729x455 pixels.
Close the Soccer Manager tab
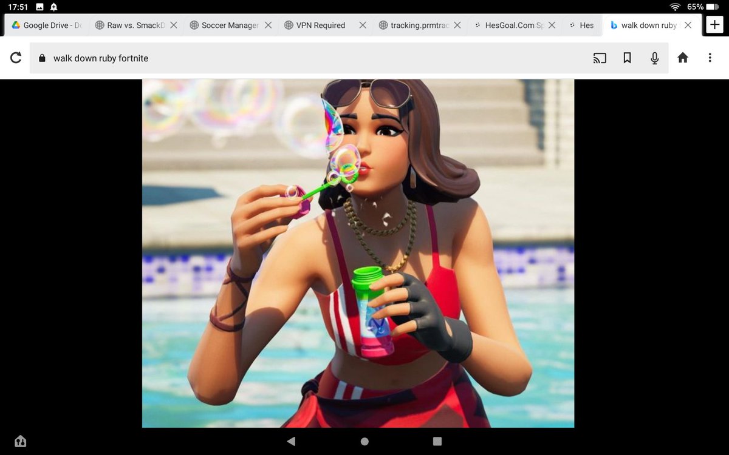[x=268, y=25]
